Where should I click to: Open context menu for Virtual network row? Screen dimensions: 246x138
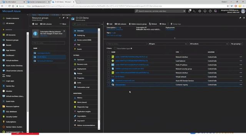241,77
